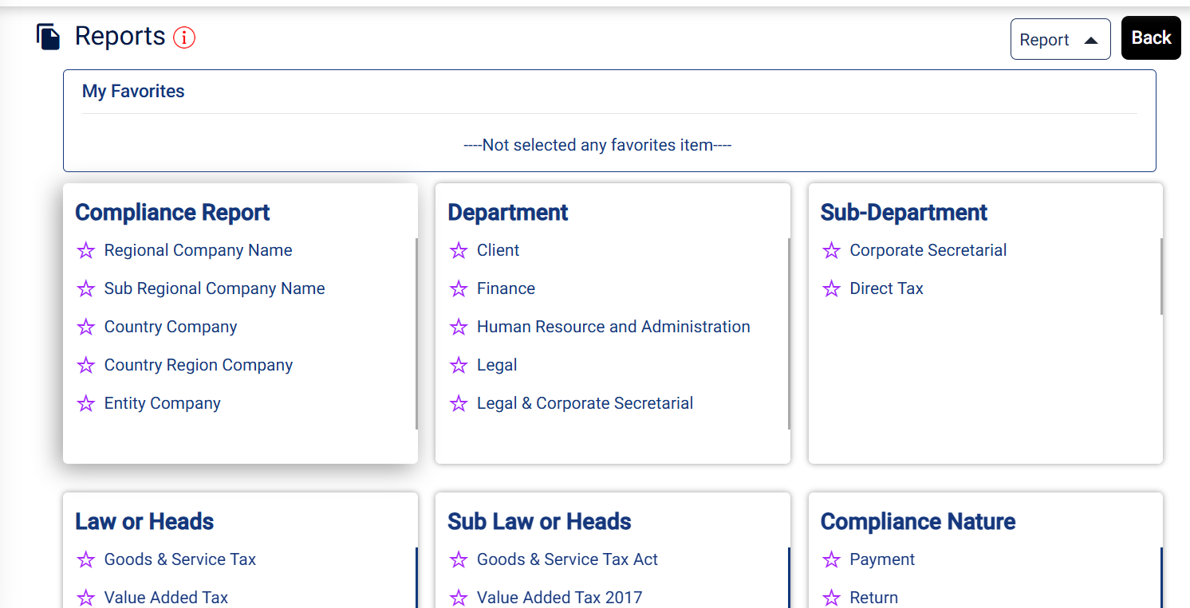Click star beside Goods & Service Tax

tap(86, 560)
